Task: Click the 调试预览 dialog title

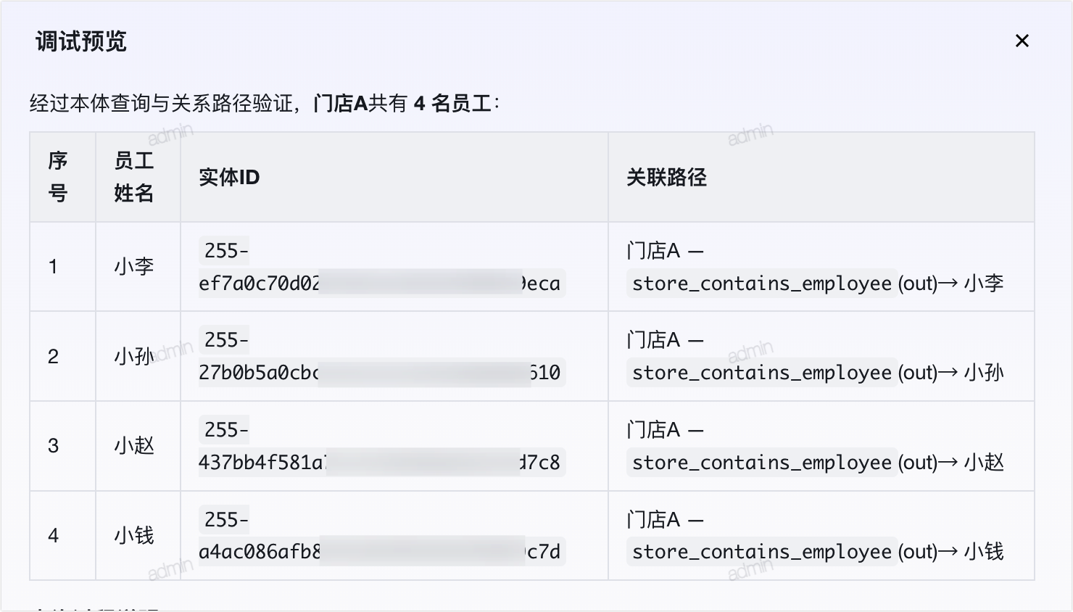Action: 81,41
